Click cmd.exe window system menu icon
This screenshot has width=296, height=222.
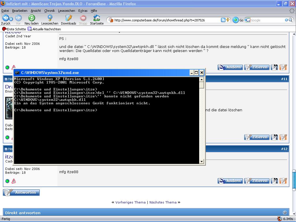[17, 73]
